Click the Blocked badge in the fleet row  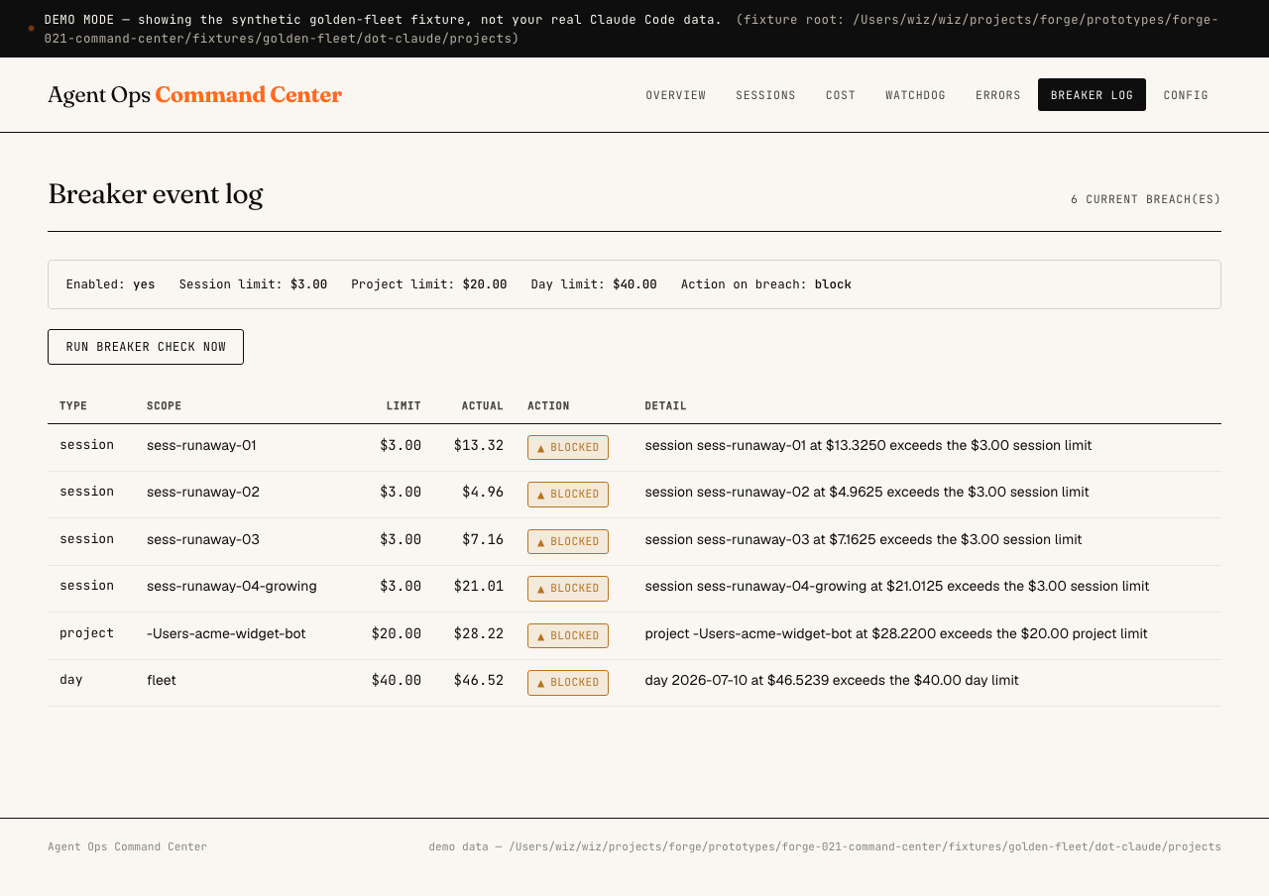pyautogui.click(x=568, y=683)
